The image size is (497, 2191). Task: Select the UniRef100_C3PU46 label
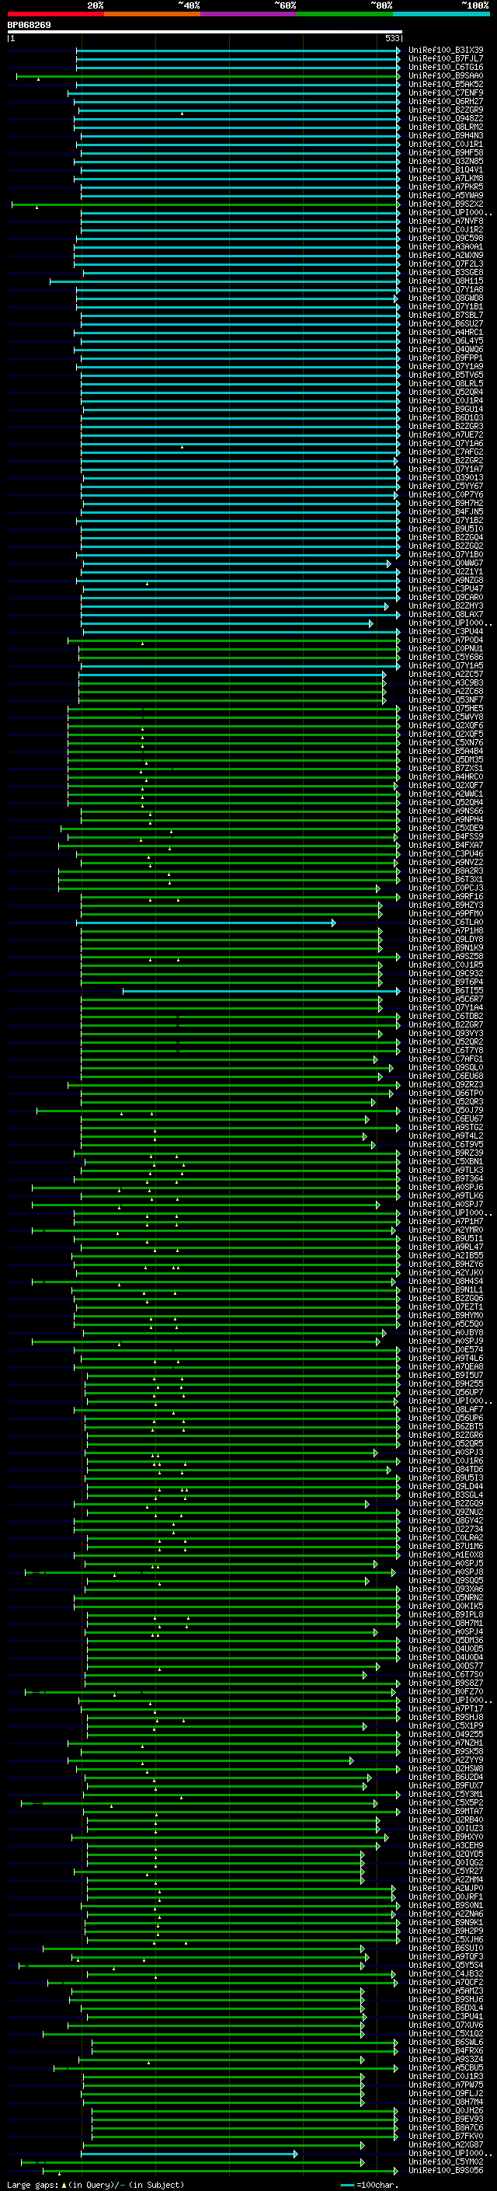click(x=446, y=854)
